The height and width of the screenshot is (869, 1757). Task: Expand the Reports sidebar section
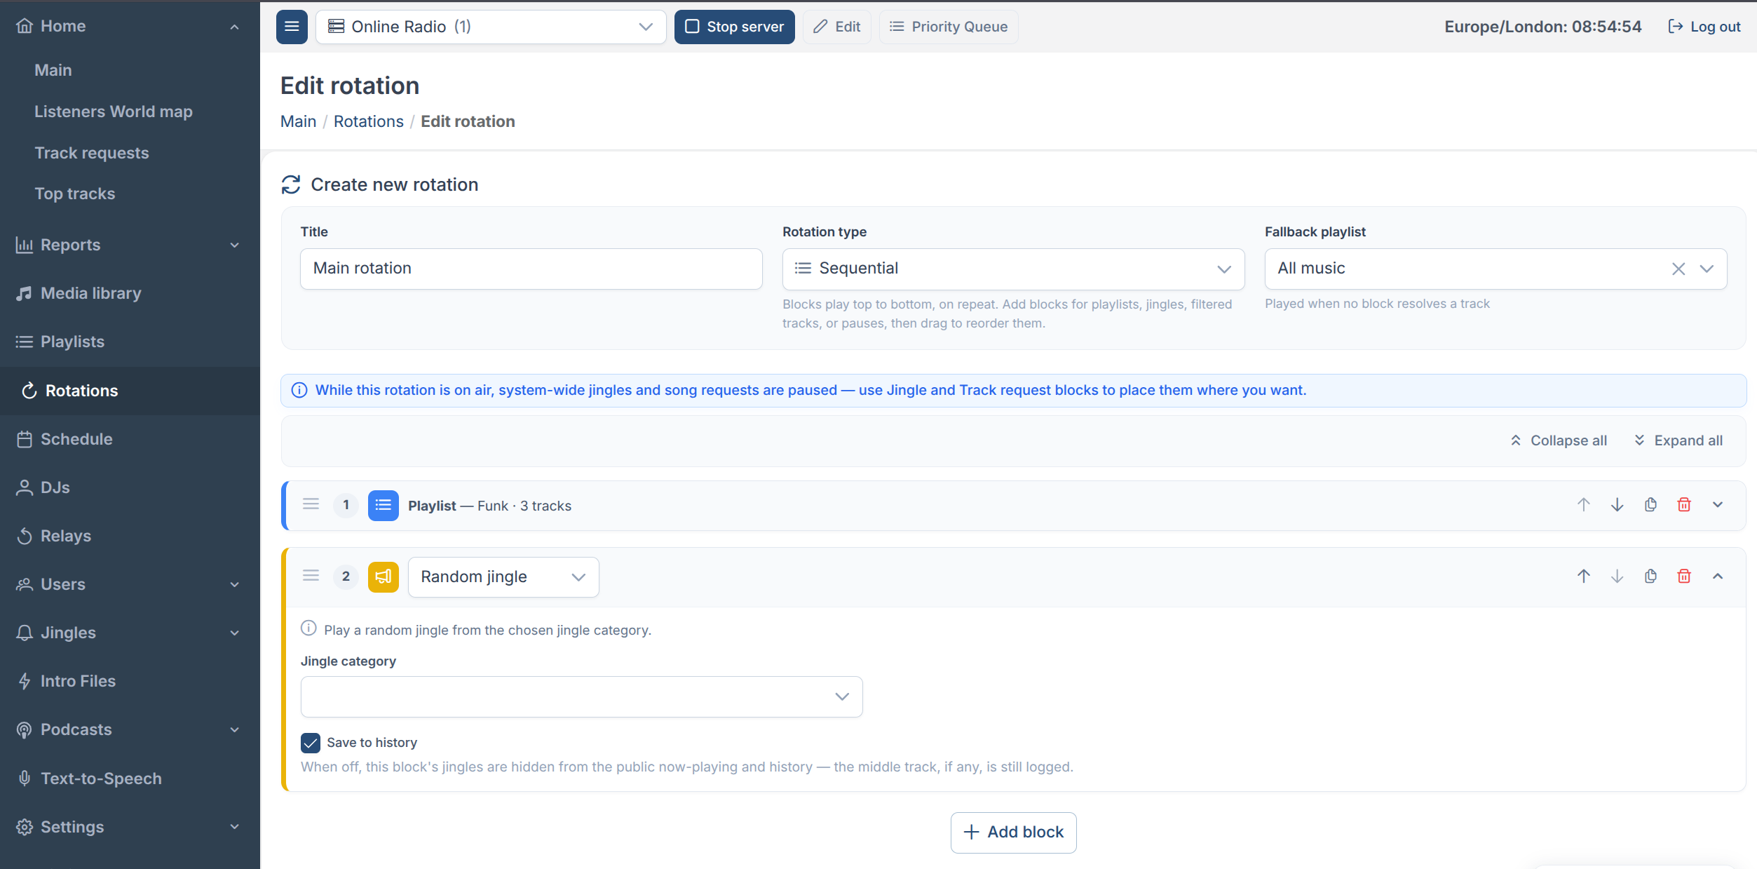[x=235, y=245]
